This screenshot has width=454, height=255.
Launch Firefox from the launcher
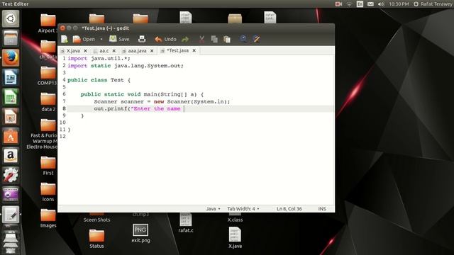11,58
